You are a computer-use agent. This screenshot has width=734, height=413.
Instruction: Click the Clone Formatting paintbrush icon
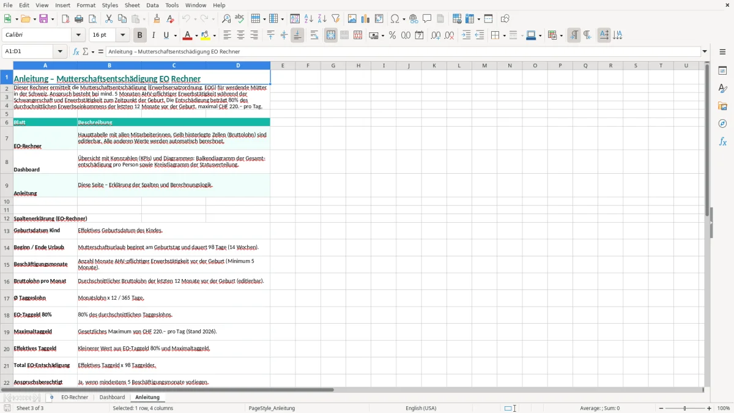tap(157, 19)
